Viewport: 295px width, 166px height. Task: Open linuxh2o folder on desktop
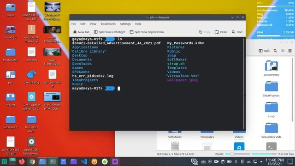click(10, 32)
